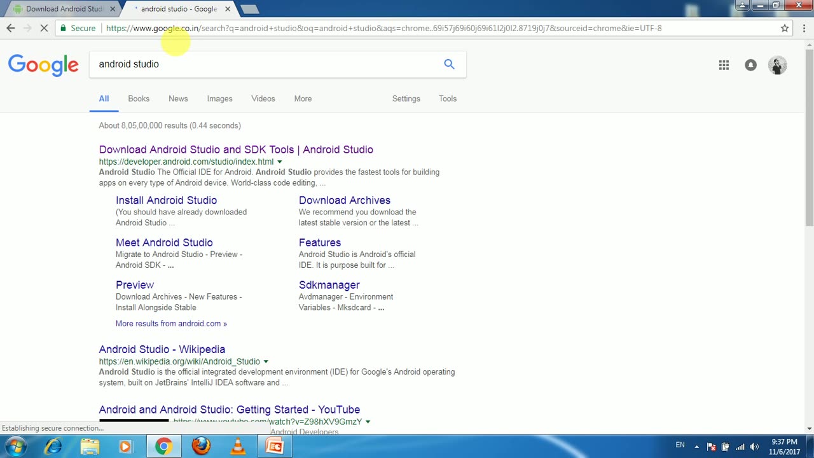
Task: Switch to Images results
Action: pyautogui.click(x=219, y=99)
